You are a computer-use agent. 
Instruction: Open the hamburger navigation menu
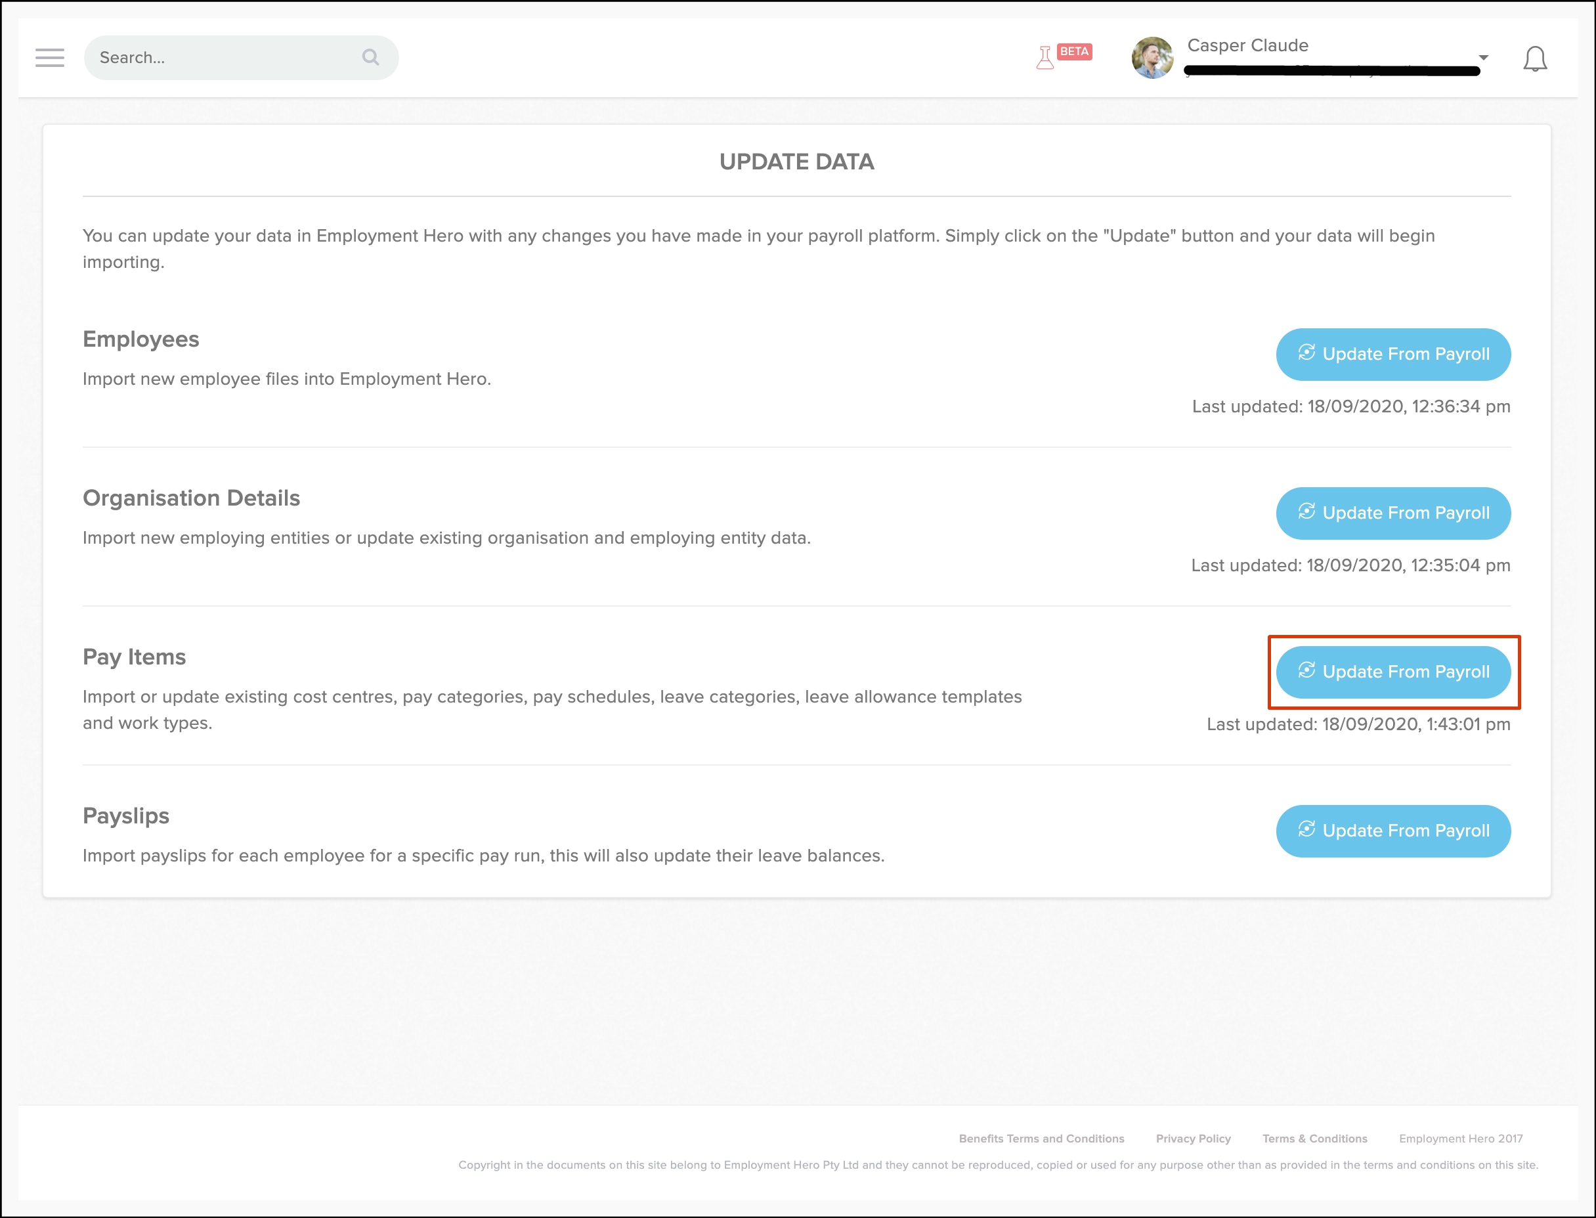[49, 57]
